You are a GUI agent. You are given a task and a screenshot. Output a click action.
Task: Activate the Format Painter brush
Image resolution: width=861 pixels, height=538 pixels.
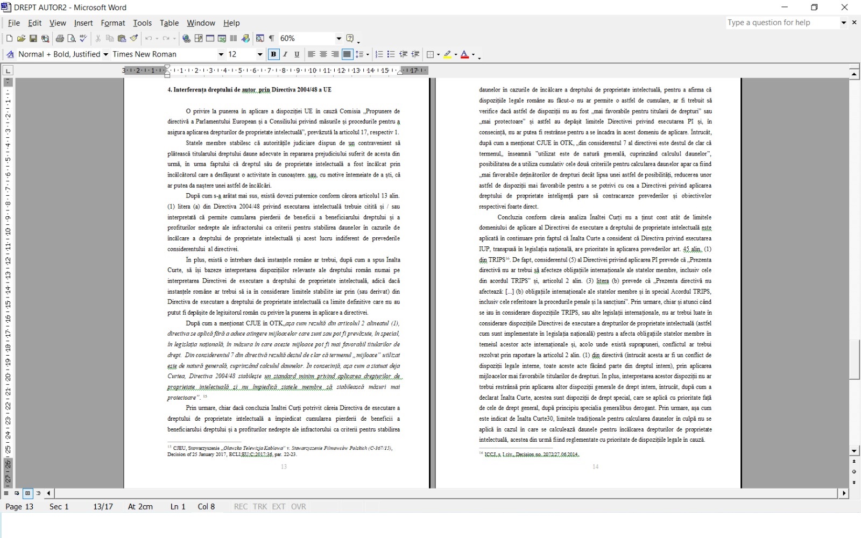134,39
